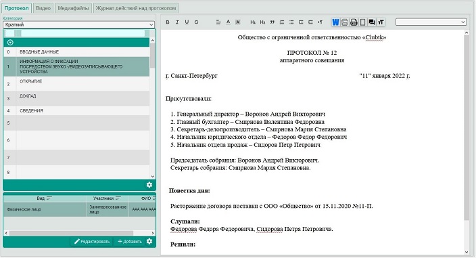The height and width of the screenshot is (258, 476).
Task: Export protocol to Word document
Action: coord(335,22)
